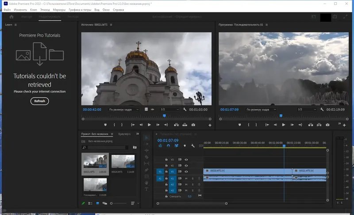This screenshot has width=354, height=215.
Task: Click Insert button in Source monitor
Action: click(177, 125)
